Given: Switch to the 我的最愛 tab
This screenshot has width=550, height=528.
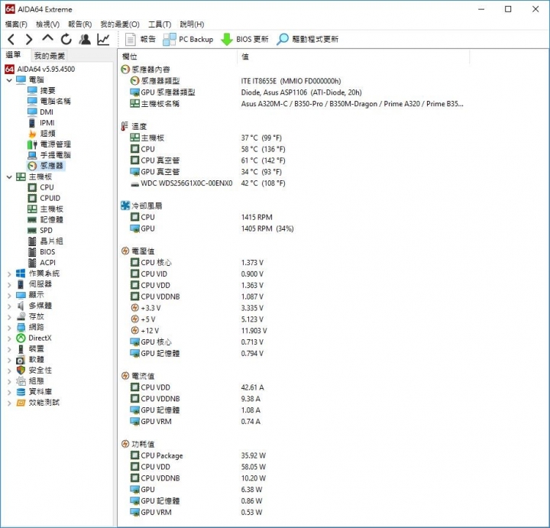Looking at the screenshot, I should click(x=50, y=56).
